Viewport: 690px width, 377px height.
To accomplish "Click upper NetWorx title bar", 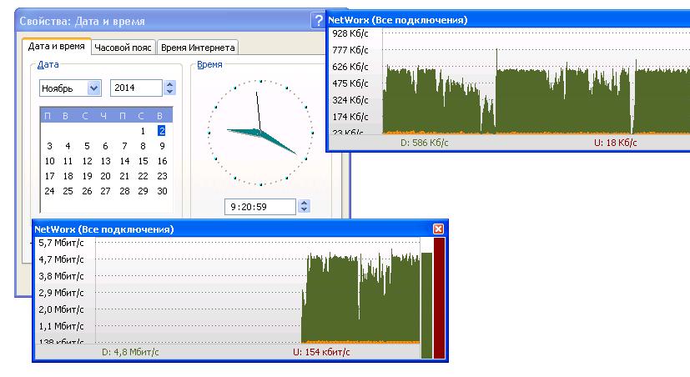I will [509, 20].
